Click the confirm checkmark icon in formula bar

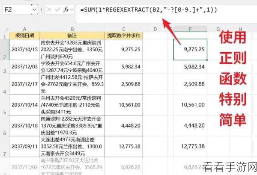(x=57, y=10)
